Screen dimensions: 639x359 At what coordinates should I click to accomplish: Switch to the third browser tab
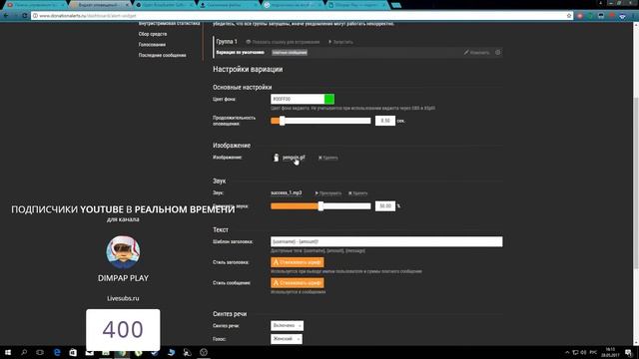tap(164, 4)
